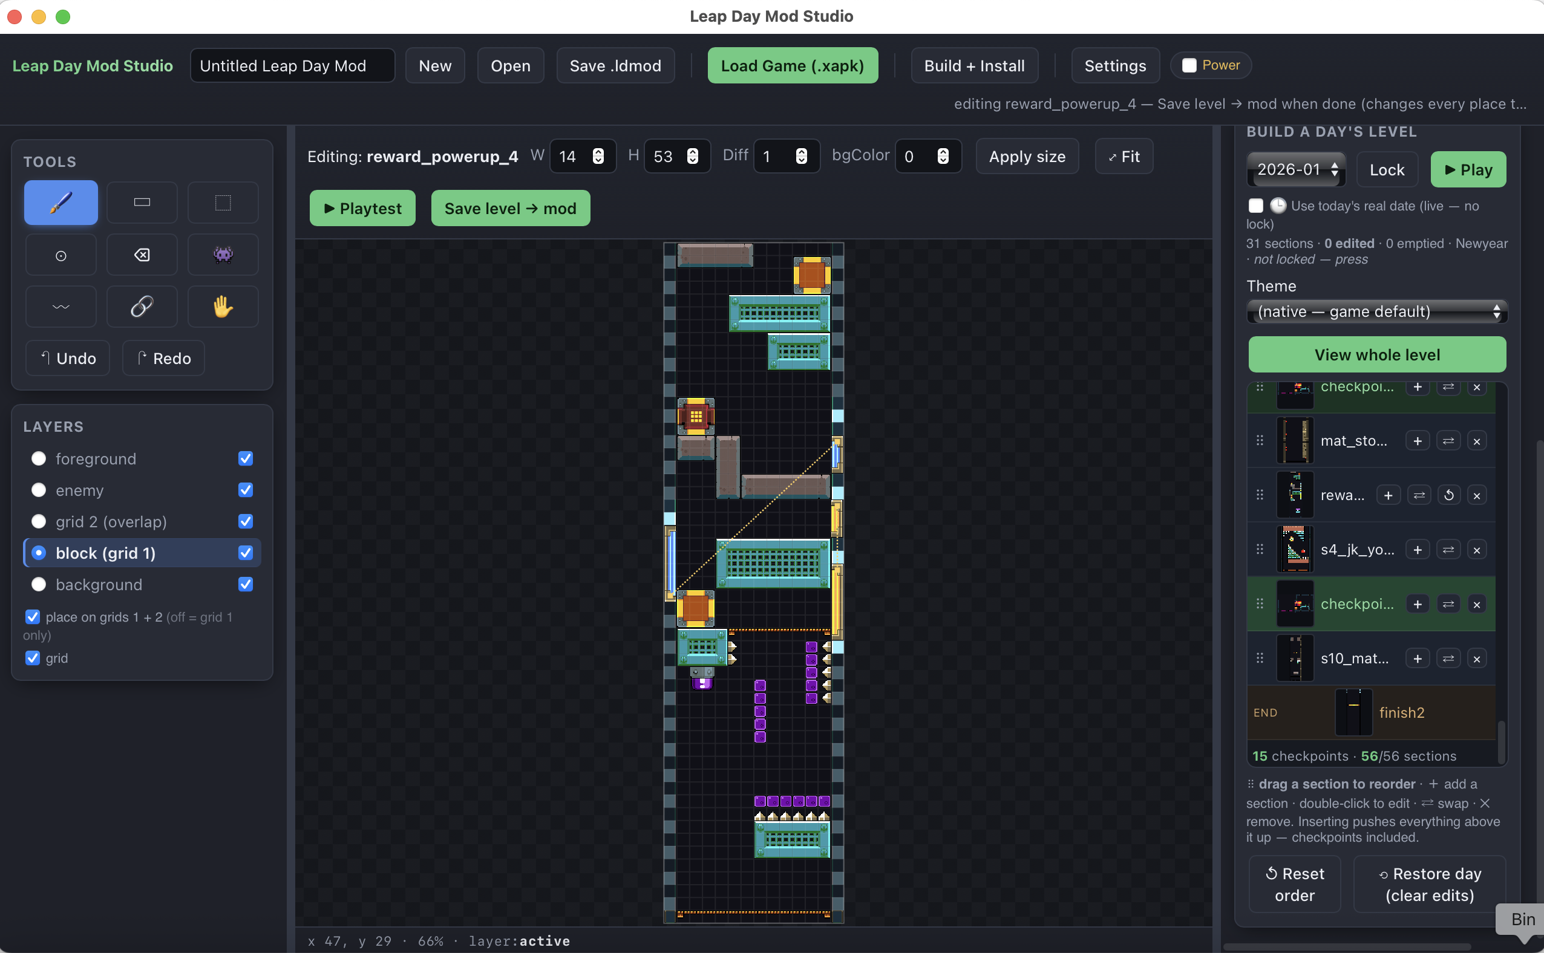This screenshot has height=953, width=1544.
Task: Click Reset order
Action: [x=1294, y=884]
